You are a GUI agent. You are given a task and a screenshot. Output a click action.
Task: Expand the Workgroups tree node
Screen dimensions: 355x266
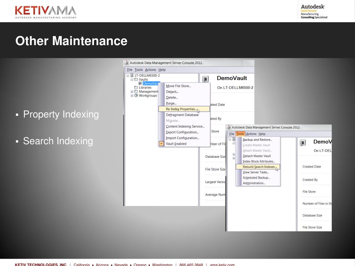click(132, 95)
